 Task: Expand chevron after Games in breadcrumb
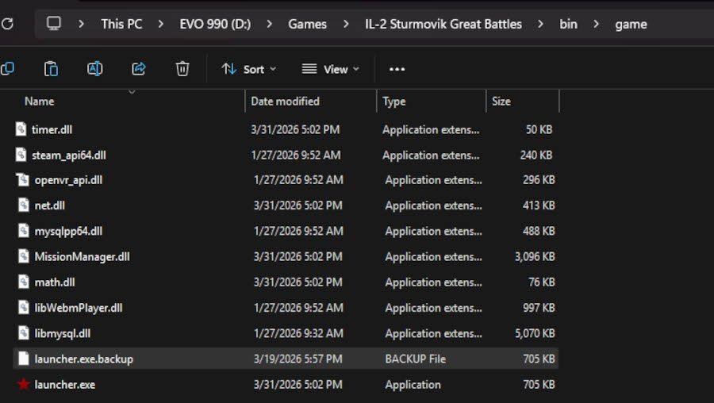[x=346, y=24]
